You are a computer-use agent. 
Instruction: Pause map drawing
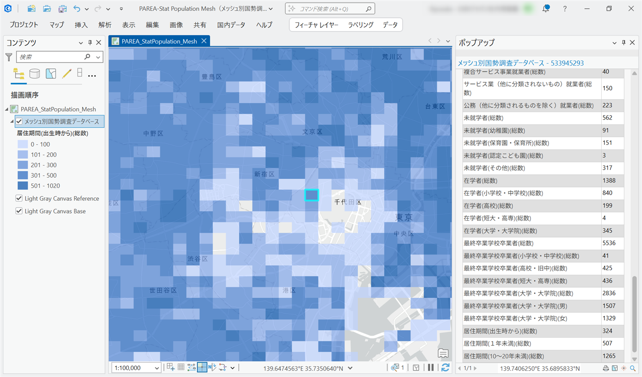click(x=431, y=367)
